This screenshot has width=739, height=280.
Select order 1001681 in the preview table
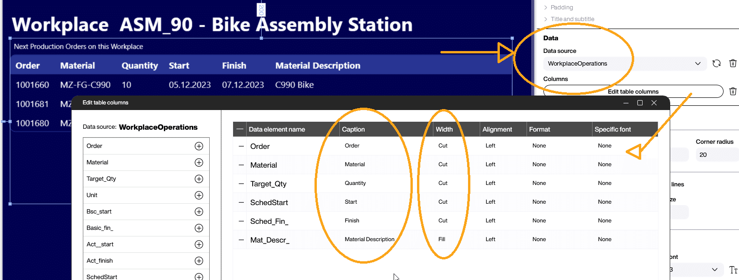pyautogui.click(x=32, y=104)
